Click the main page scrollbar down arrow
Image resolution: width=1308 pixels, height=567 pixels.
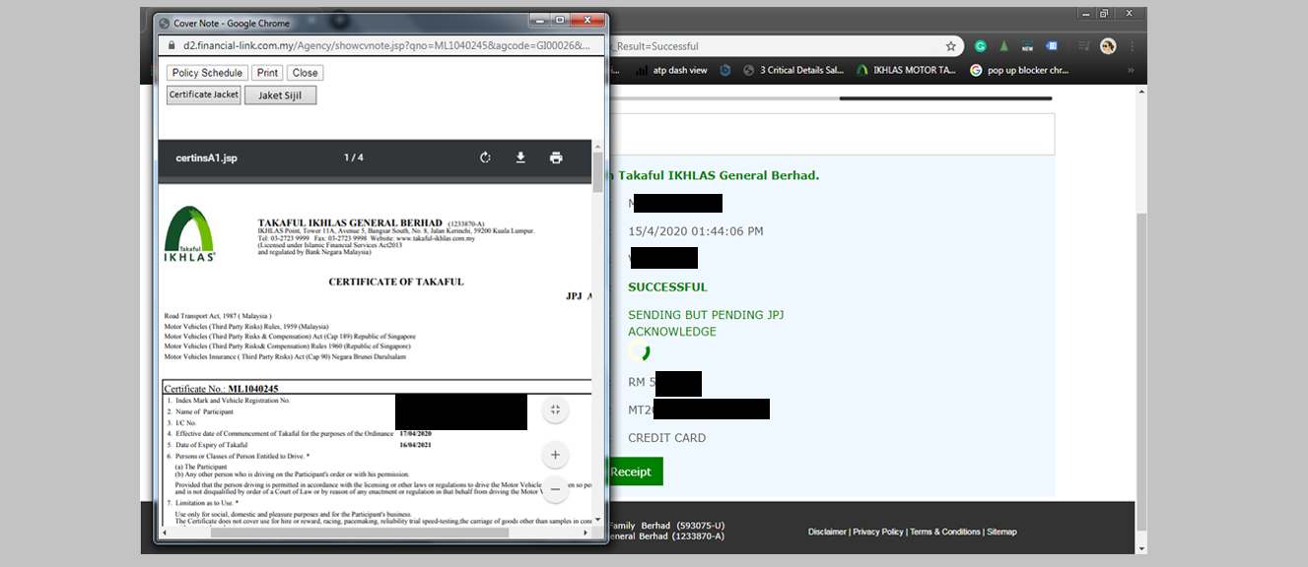pos(1141,547)
